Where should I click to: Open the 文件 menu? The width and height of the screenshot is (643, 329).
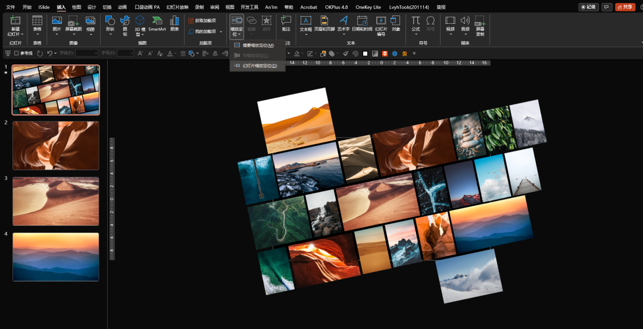(x=10, y=7)
